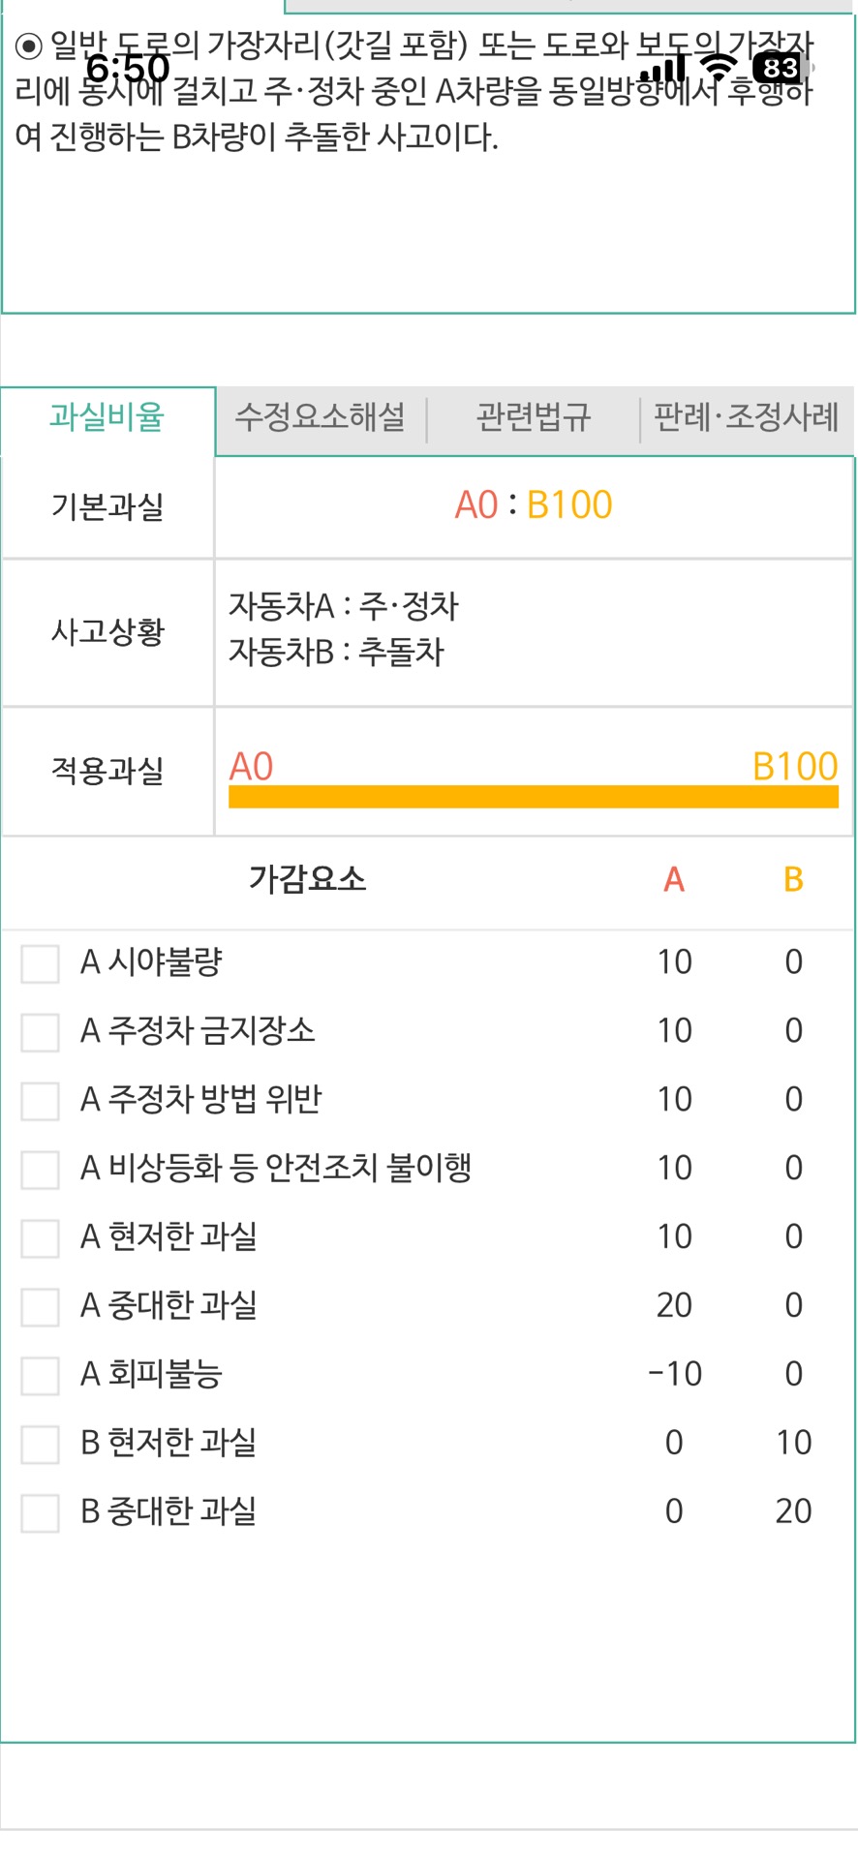Click the bullet marker before the accident description
Viewport: 858px width, 1859px height.
pyautogui.click(x=29, y=46)
